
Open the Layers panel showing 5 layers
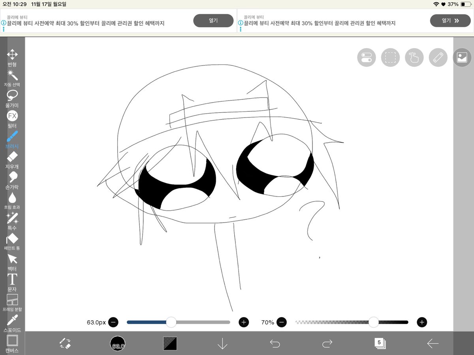pos(379,343)
